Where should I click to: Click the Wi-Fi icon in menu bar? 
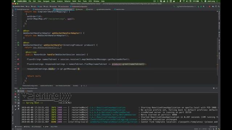tap(184, 1)
